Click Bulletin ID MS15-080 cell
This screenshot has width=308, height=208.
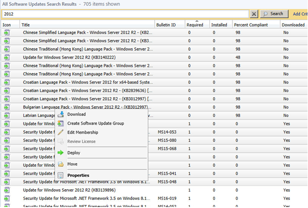[167, 140]
